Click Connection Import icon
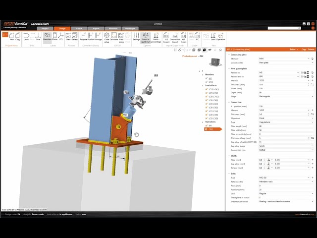Screen dimensions: 317x238 pyautogui.click(x=175, y=38)
